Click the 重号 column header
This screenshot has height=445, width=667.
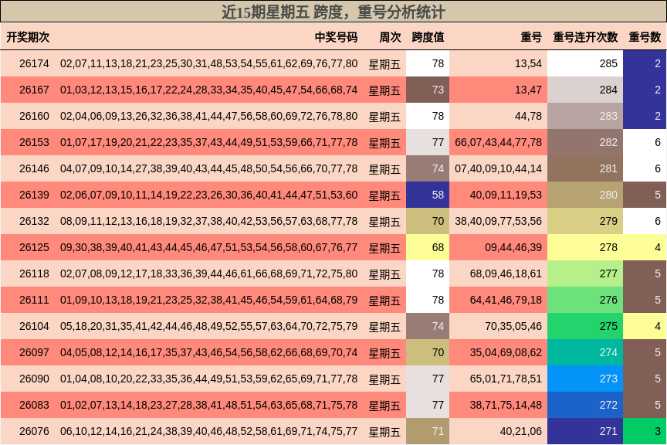pos(531,37)
